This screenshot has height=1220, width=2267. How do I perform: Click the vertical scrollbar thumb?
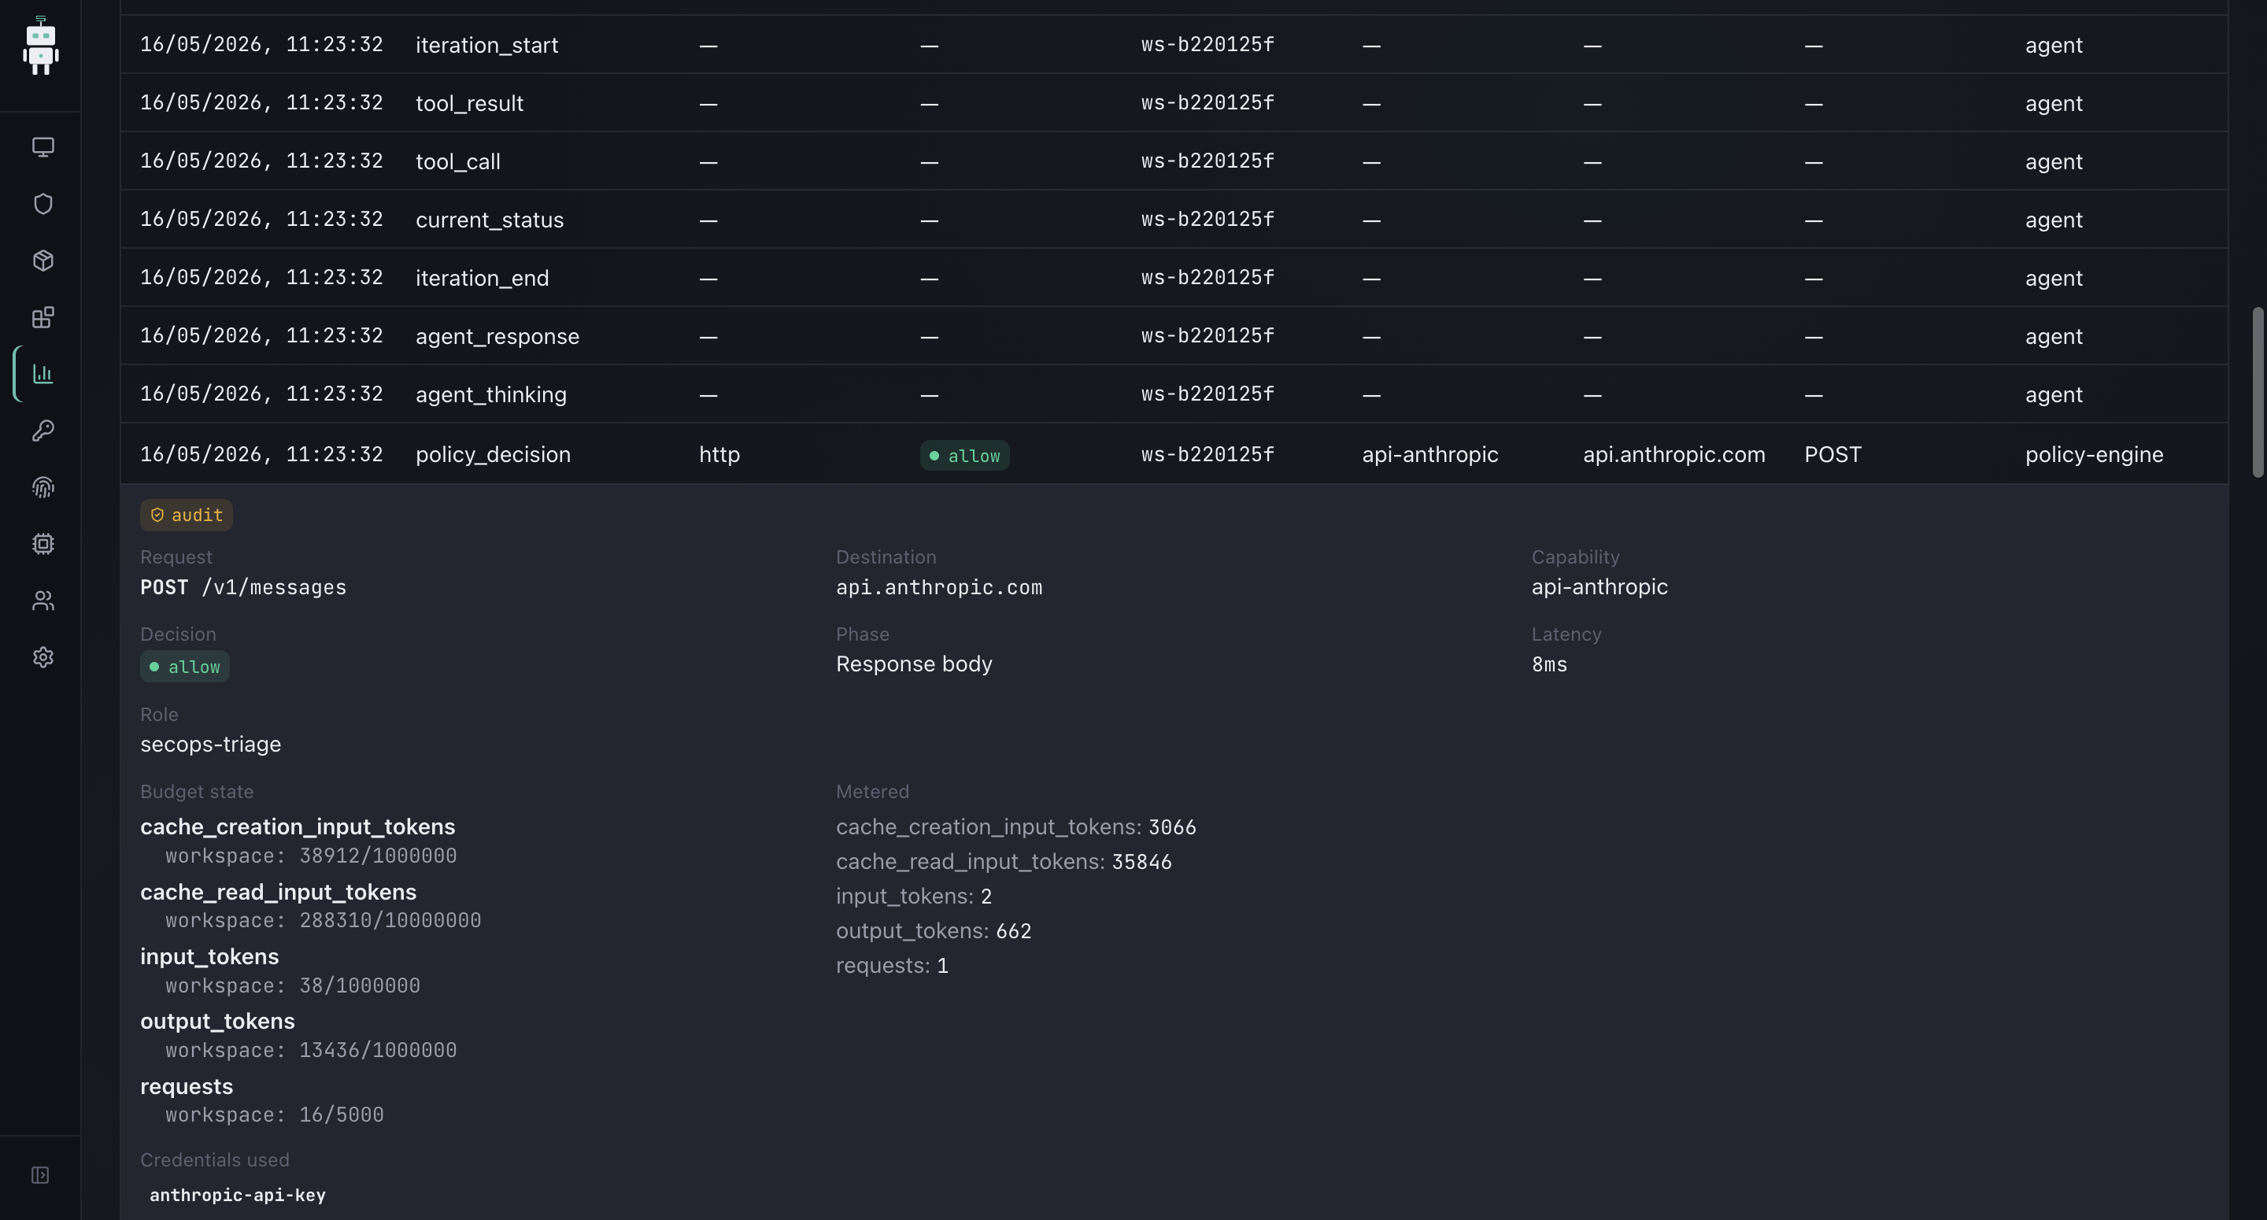point(2258,393)
